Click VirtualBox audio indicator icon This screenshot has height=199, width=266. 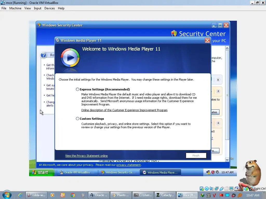coord(211,189)
